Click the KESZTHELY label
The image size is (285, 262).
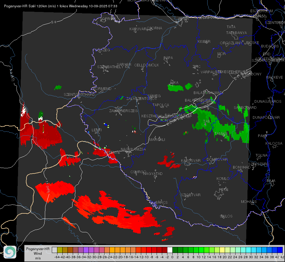coord(151,116)
